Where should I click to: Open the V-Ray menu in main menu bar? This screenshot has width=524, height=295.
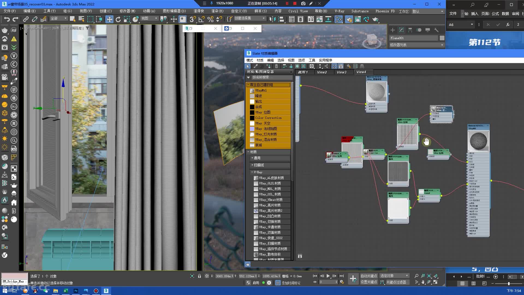(340, 11)
